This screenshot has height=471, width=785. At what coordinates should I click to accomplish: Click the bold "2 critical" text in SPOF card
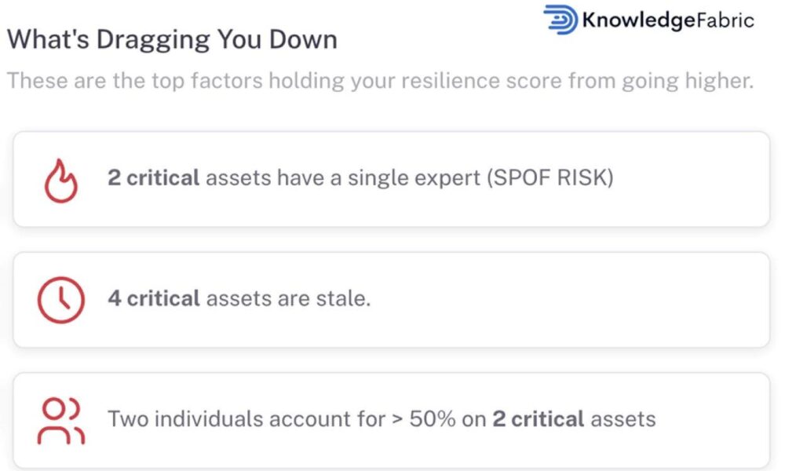[x=154, y=177]
